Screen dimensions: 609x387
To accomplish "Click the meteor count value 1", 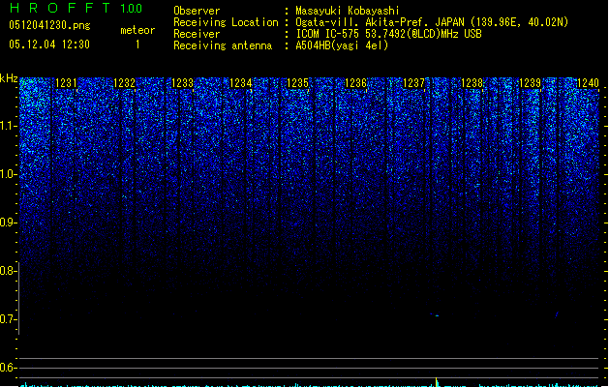I will (x=137, y=45).
